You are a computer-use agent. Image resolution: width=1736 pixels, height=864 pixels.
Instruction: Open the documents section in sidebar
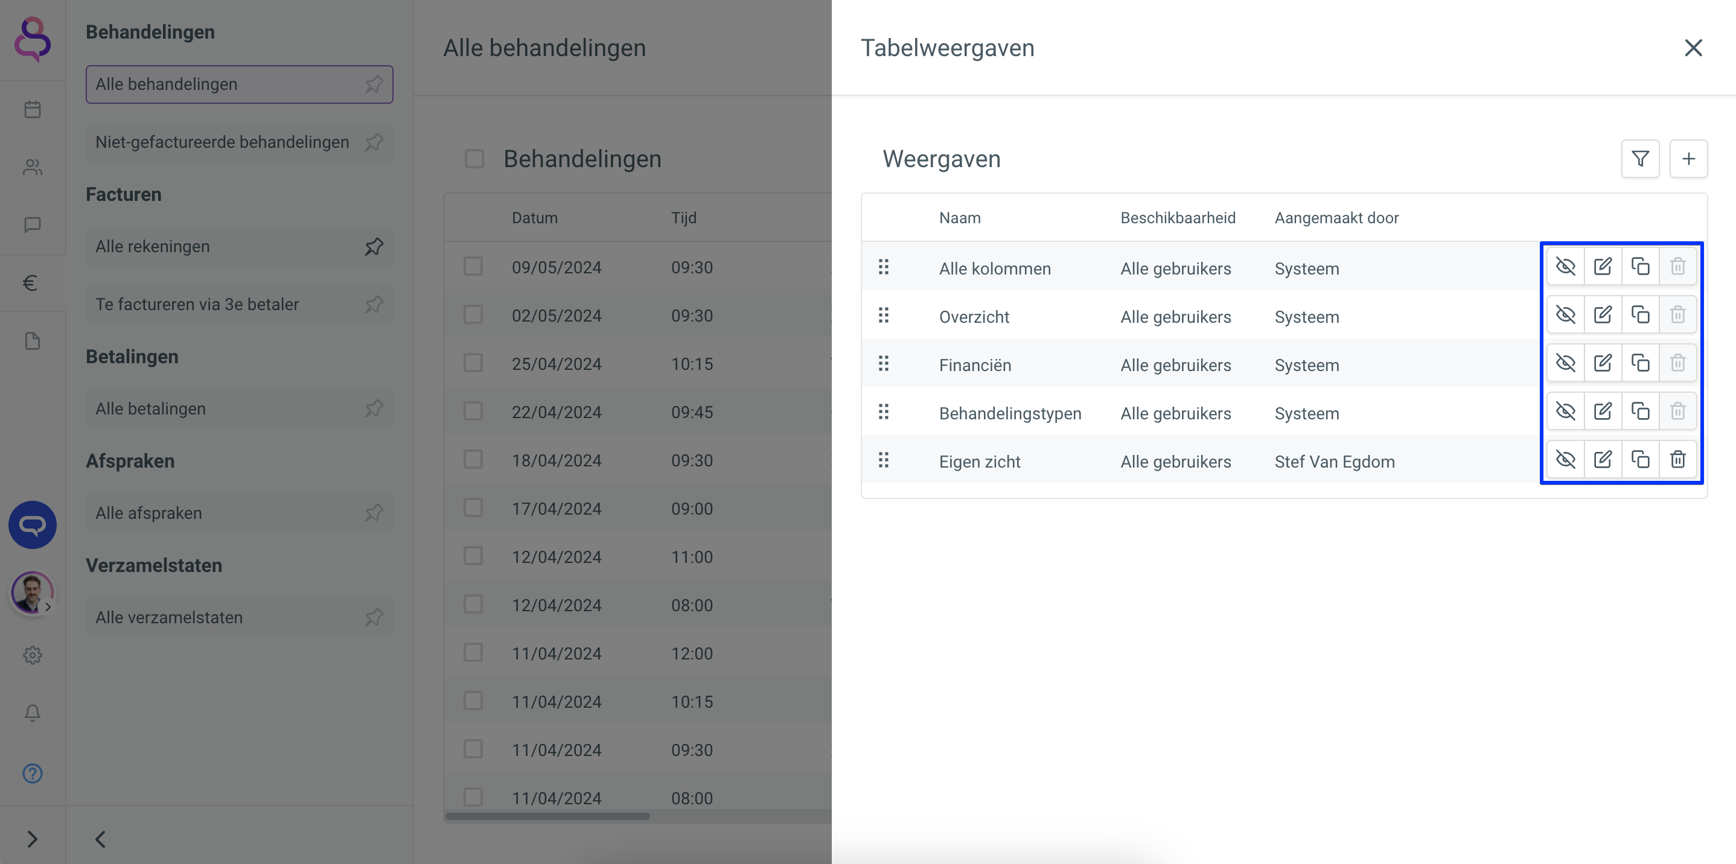point(33,341)
